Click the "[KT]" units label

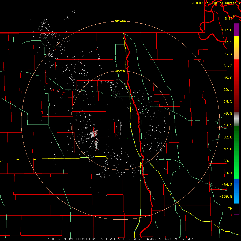tap(229, 18)
